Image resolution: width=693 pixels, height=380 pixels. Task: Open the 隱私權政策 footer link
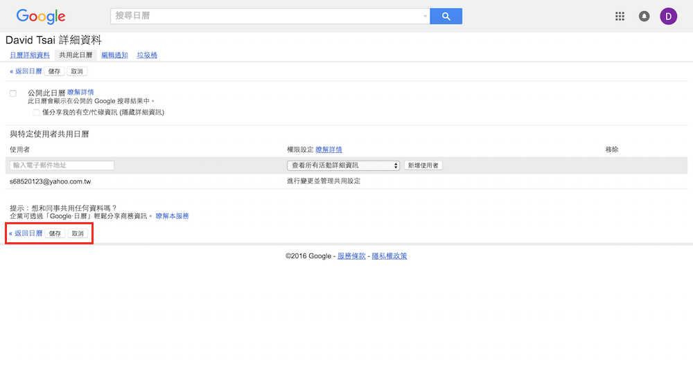point(389,256)
